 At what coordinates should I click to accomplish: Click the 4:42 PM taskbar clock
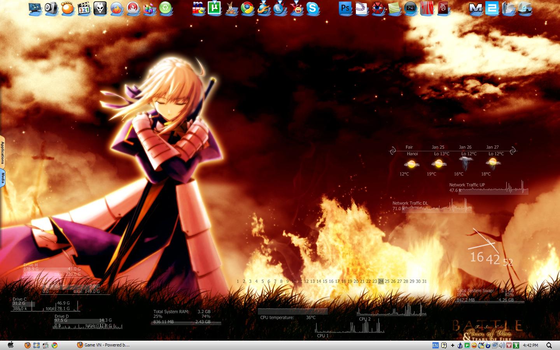click(530, 345)
